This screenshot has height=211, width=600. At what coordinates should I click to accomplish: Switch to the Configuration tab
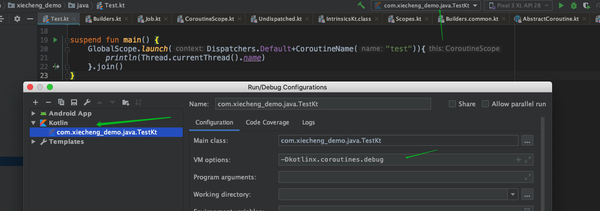point(214,122)
